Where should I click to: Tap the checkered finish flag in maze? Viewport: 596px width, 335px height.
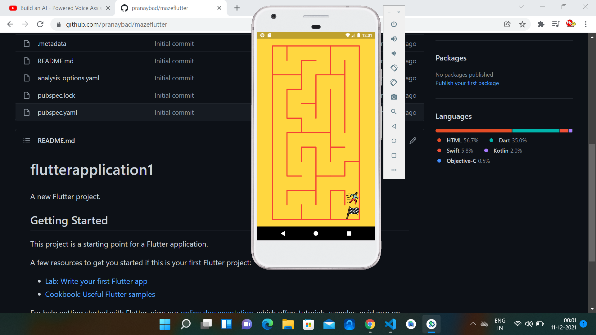353,212
